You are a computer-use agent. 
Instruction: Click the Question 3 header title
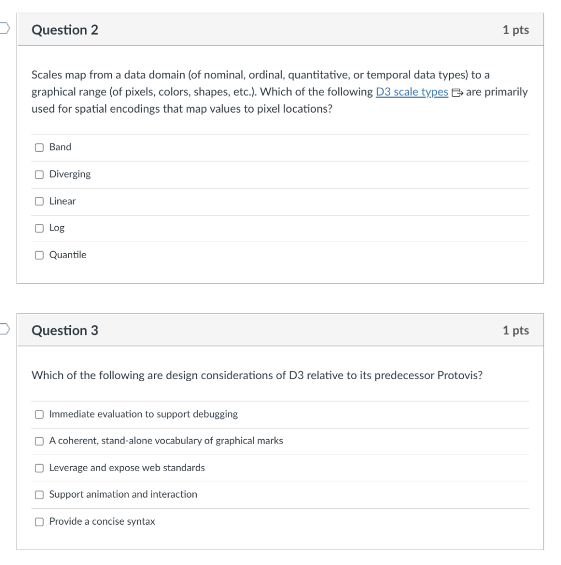pos(65,330)
